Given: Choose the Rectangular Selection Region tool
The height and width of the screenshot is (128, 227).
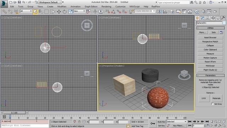Looking at the screenshot, I should [x=46, y=12].
